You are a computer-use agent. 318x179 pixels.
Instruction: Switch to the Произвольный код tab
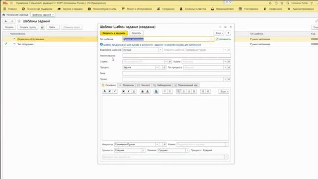point(186,85)
